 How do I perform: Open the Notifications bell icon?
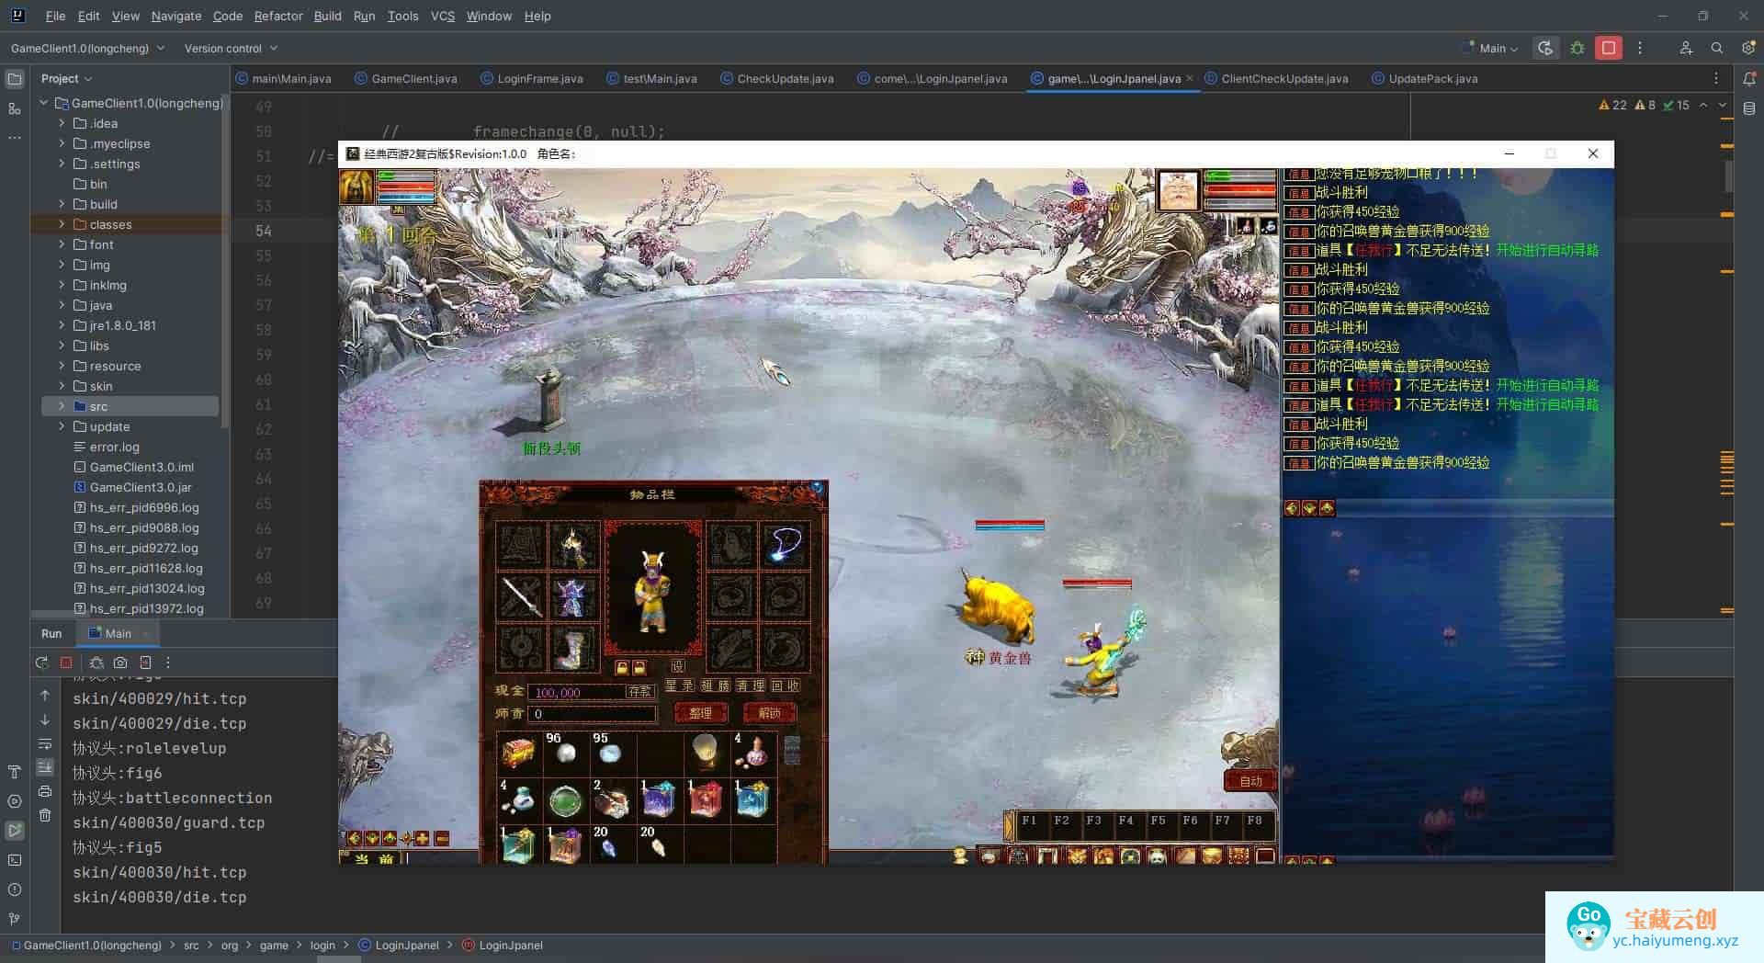(x=1748, y=79)
